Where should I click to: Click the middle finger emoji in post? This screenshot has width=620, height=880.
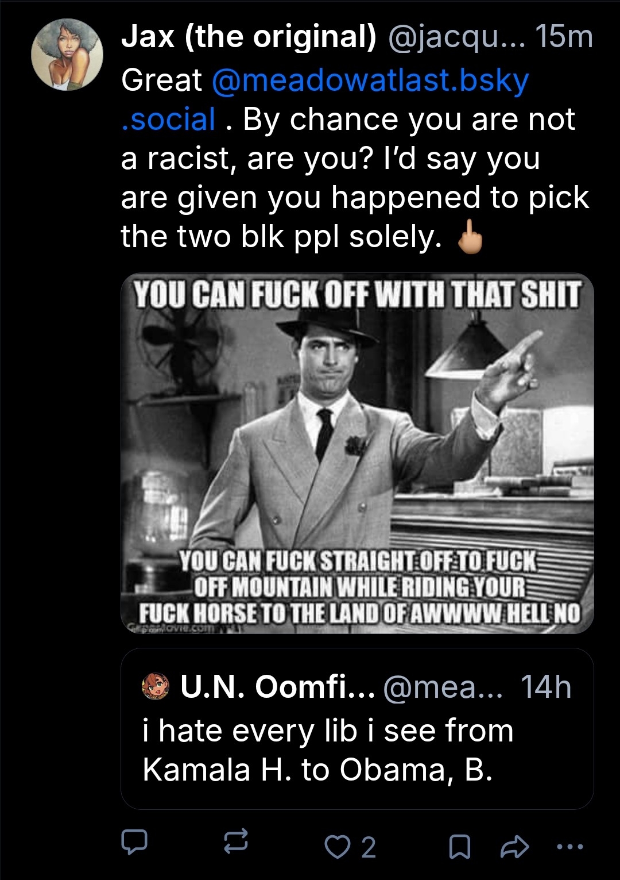[470, 238]
